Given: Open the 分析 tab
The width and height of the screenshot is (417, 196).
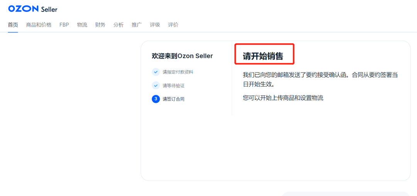Looking at the screenshot, I should tap(119, 25).
